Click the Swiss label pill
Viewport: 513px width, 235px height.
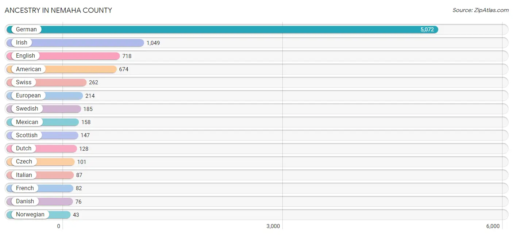coord(24,82)
